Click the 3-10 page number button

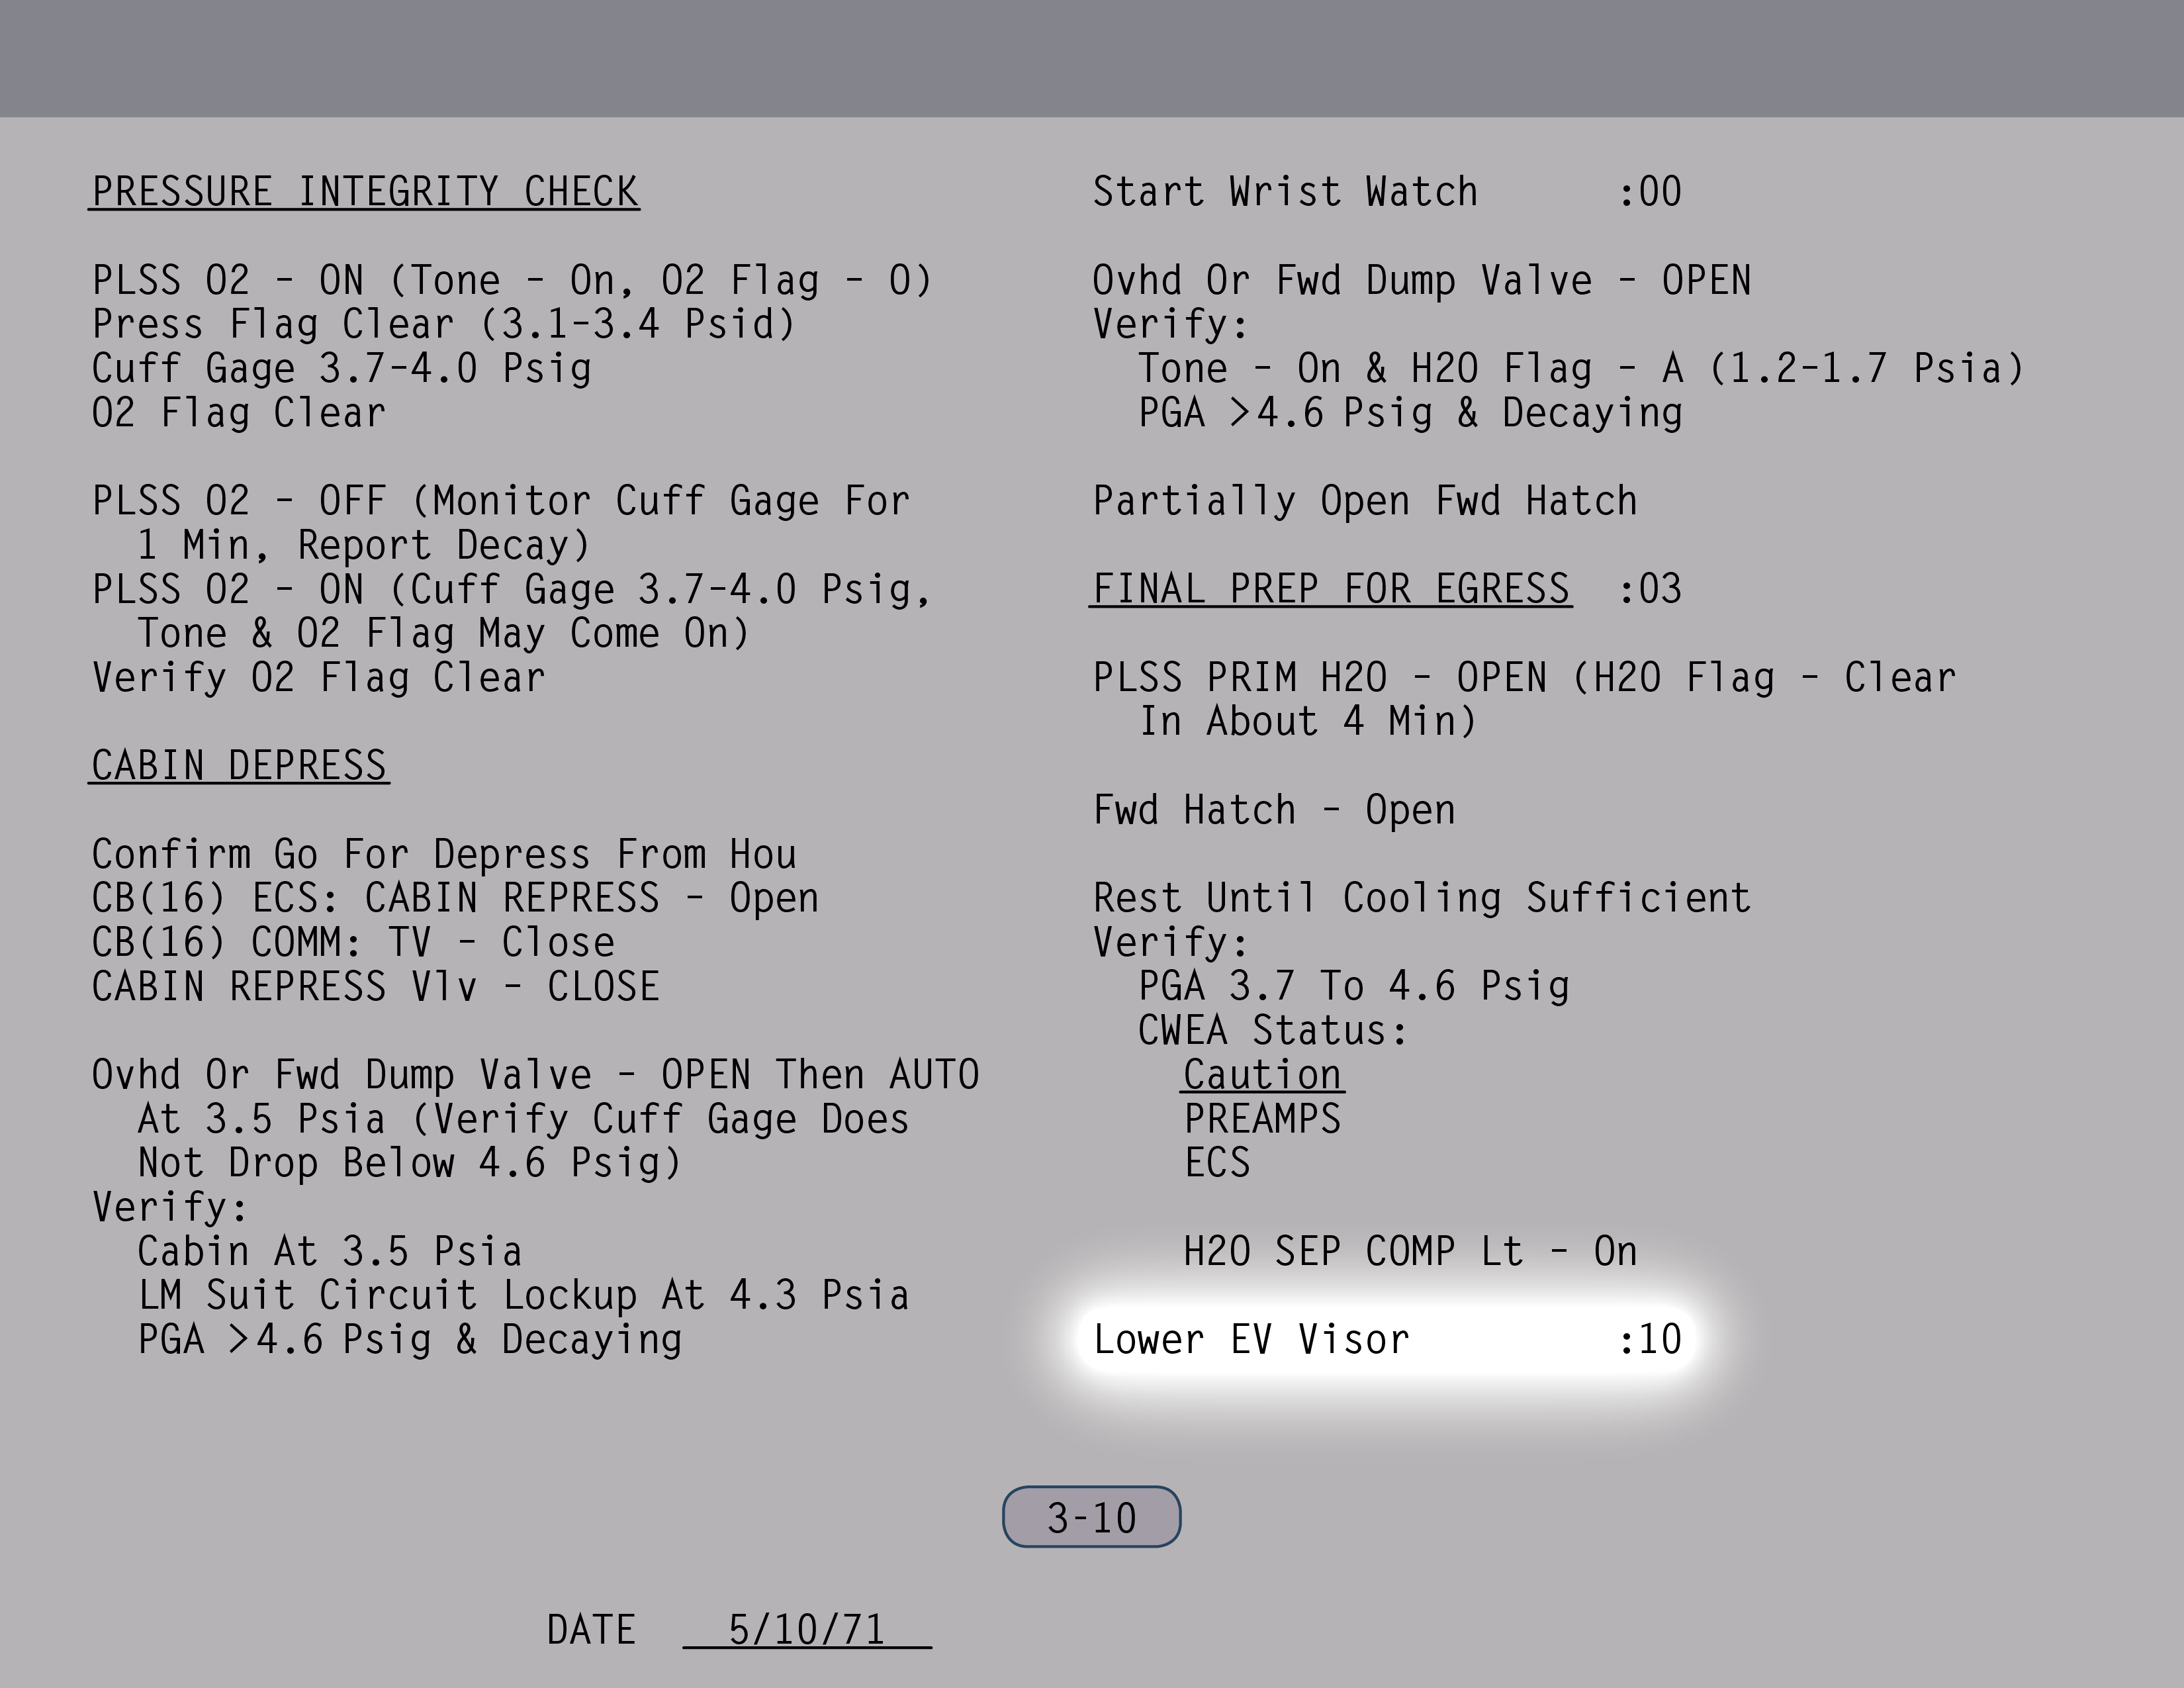pos(1091,1517)
